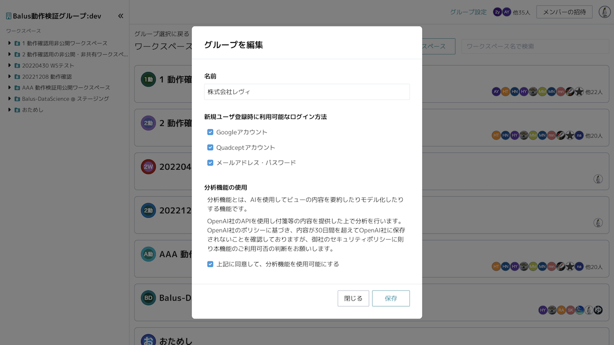
Task: Expand the 20221208 動作確認 tree node
Action: point(9,77)
